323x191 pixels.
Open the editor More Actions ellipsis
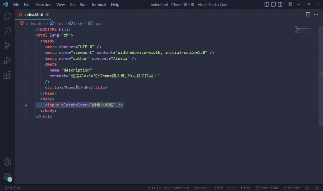coord(316,14)
